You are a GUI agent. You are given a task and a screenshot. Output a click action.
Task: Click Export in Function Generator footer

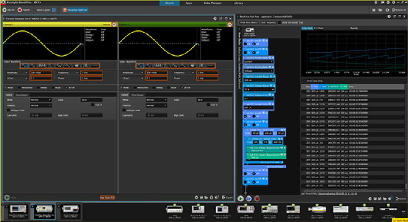point(227,198)
